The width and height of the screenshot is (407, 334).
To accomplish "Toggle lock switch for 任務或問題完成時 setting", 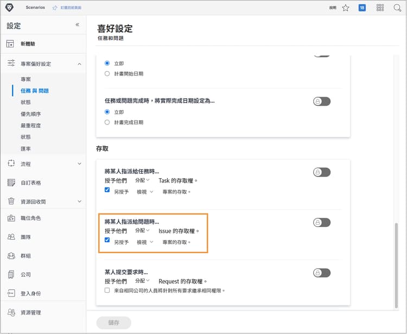I will (322, 102).
